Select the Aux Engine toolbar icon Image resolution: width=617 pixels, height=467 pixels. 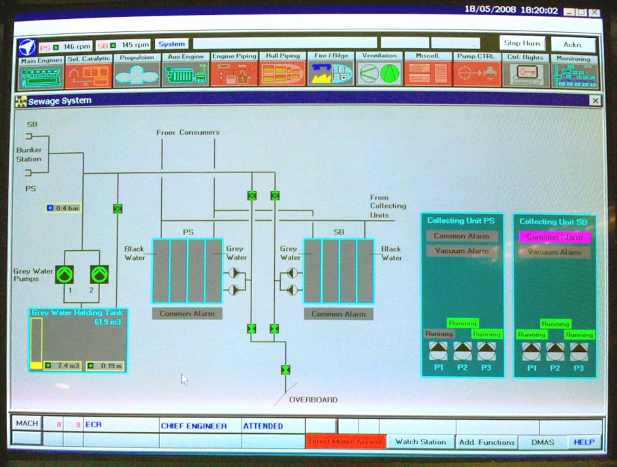(x=185, y=75)
